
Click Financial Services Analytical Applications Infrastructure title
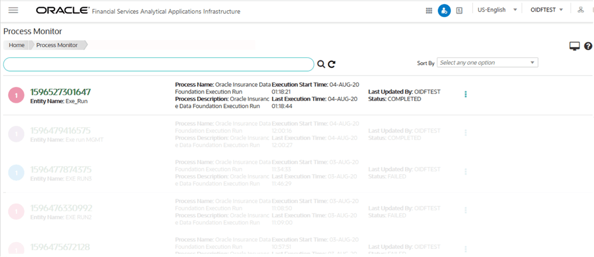click(x=166, y=11)
